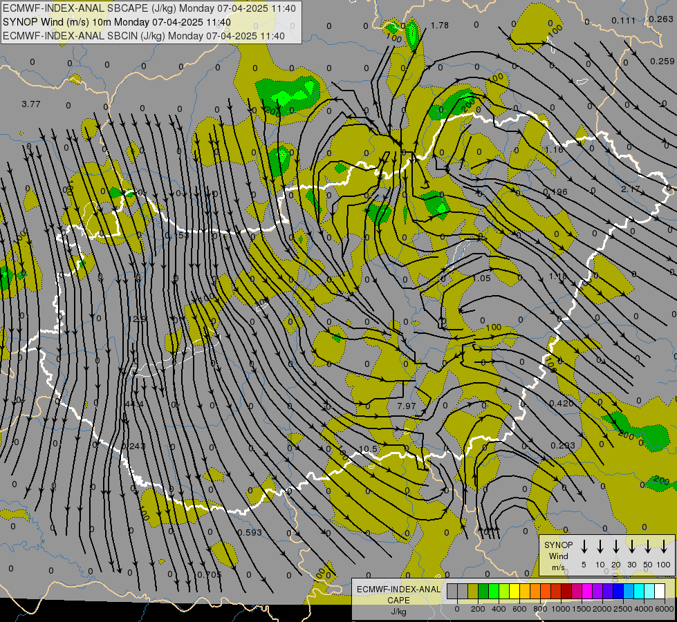
Task: Click the map value '0.196'
Action: (555, 191)
